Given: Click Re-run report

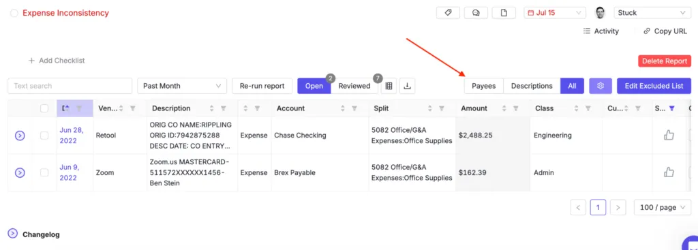Looking at the screenshot, I should pos(262,86).
